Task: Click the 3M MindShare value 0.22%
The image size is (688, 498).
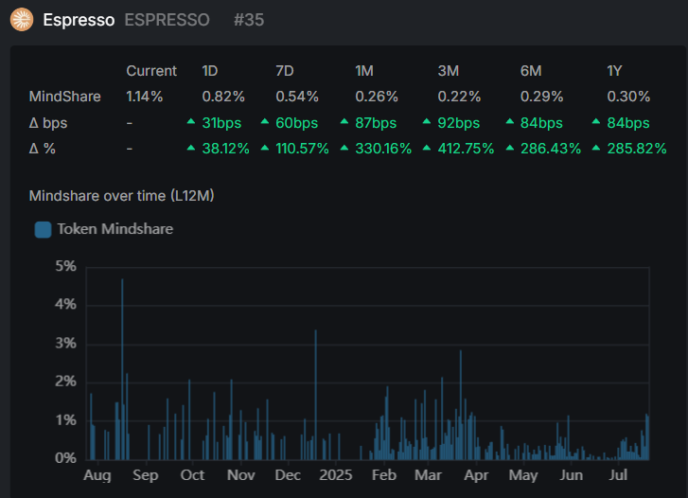Action: click(459, 97)
